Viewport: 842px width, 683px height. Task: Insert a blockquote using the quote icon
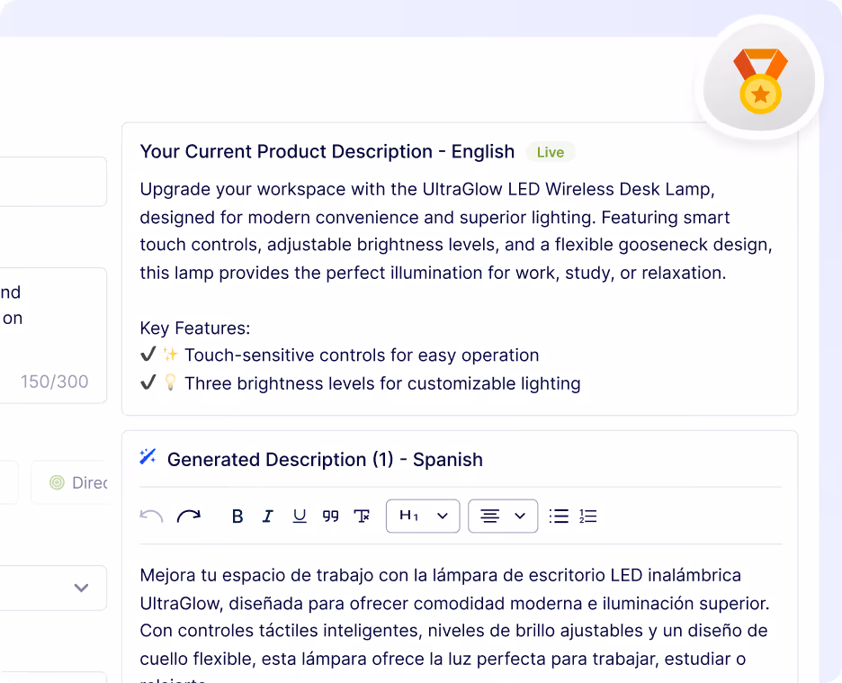(x=330, y=516)
